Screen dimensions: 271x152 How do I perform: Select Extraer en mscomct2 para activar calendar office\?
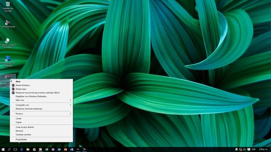(x=41, y=93)
